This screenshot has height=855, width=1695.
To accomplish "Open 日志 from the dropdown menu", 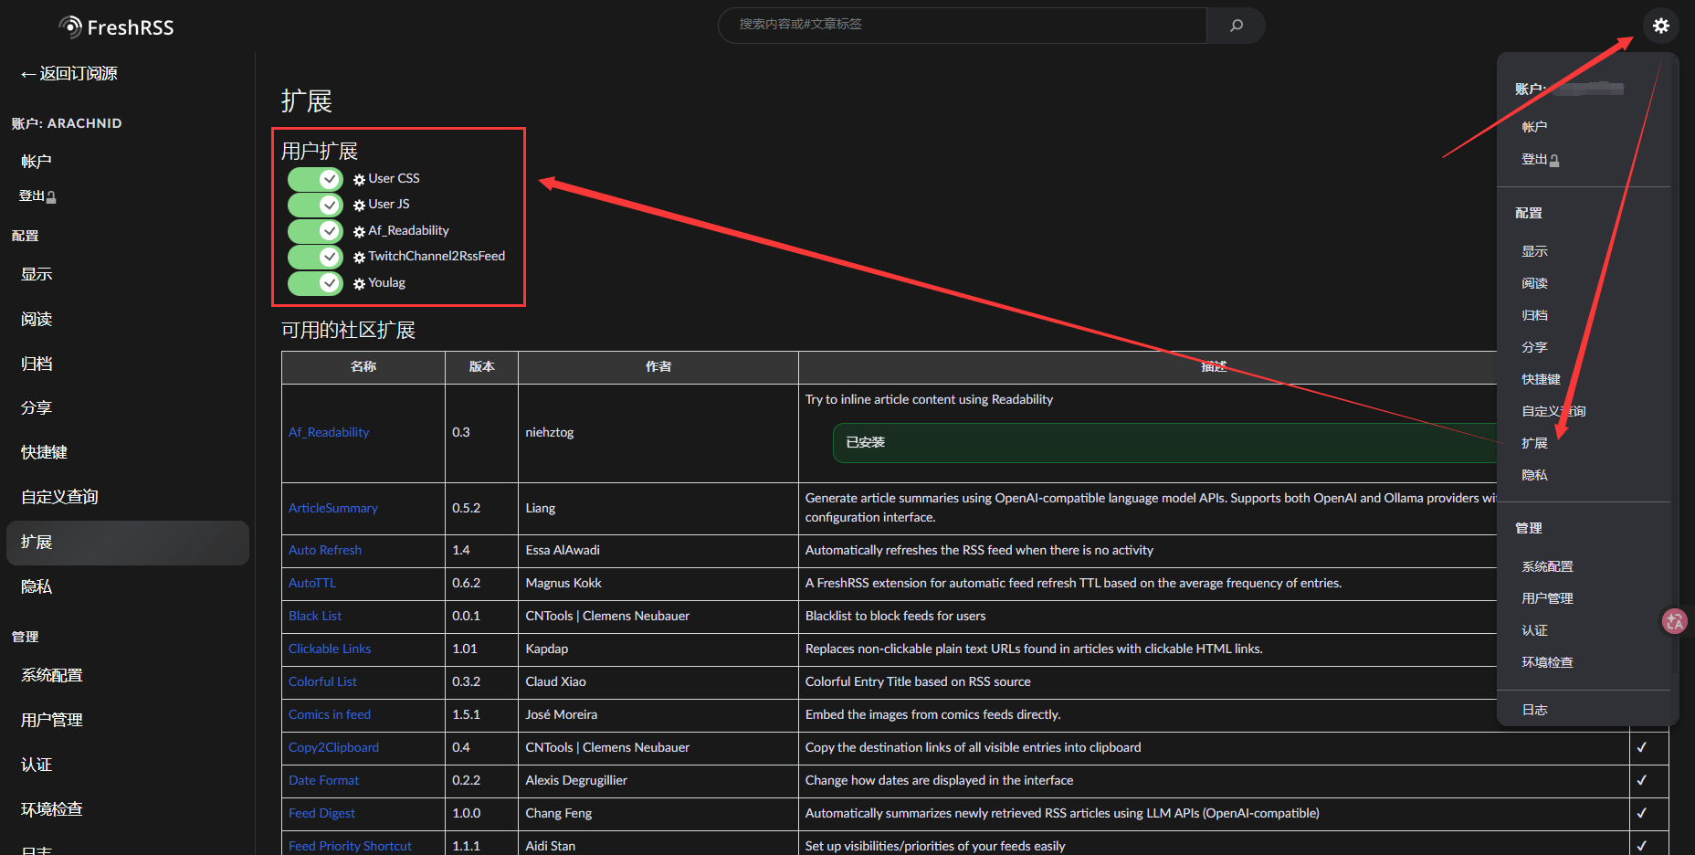I will [x=1534, y=710].
